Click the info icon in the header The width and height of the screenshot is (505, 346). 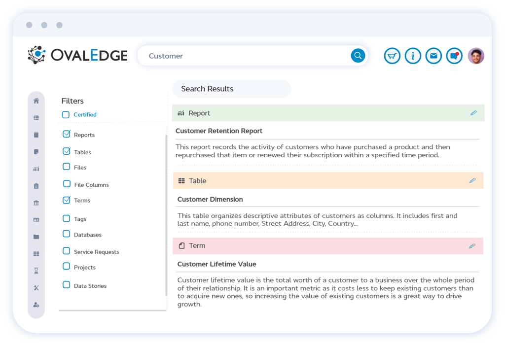point(413,56)
